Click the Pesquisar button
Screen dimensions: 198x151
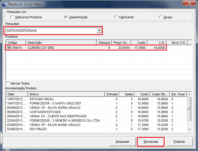tap(123, 142)
